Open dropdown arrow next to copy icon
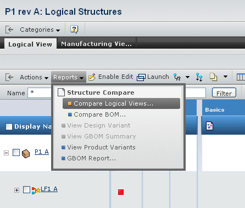Screen dimensions: 245x208 click(226, 77)
